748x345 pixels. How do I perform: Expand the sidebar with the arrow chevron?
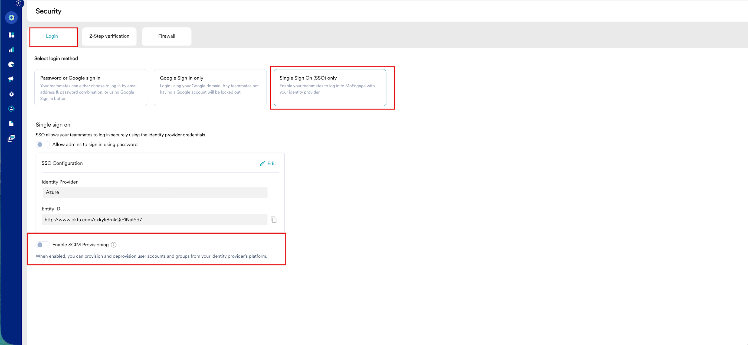point(18,3)
